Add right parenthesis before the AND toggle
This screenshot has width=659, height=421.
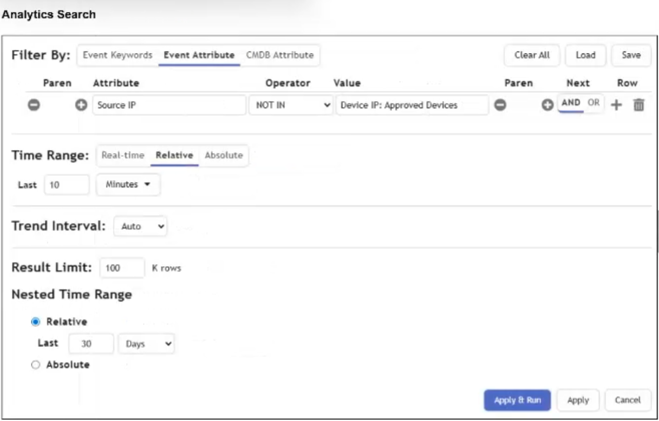(x=547, y=106)
